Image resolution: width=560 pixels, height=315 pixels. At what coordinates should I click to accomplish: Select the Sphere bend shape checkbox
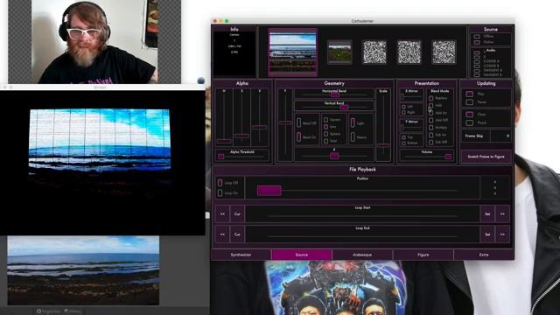[x=325, y=134]
